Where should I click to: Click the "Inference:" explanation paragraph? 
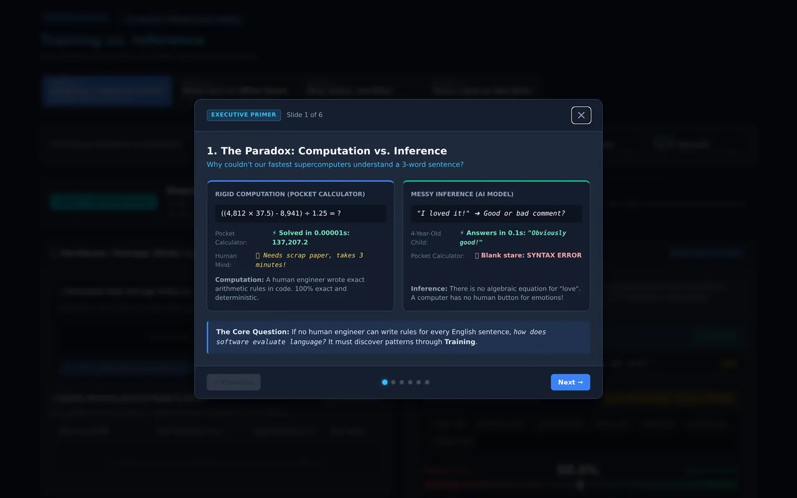click(x=496, y=293)
